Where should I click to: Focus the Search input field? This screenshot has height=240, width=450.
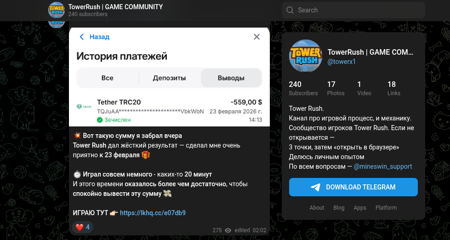pos(353,10)
